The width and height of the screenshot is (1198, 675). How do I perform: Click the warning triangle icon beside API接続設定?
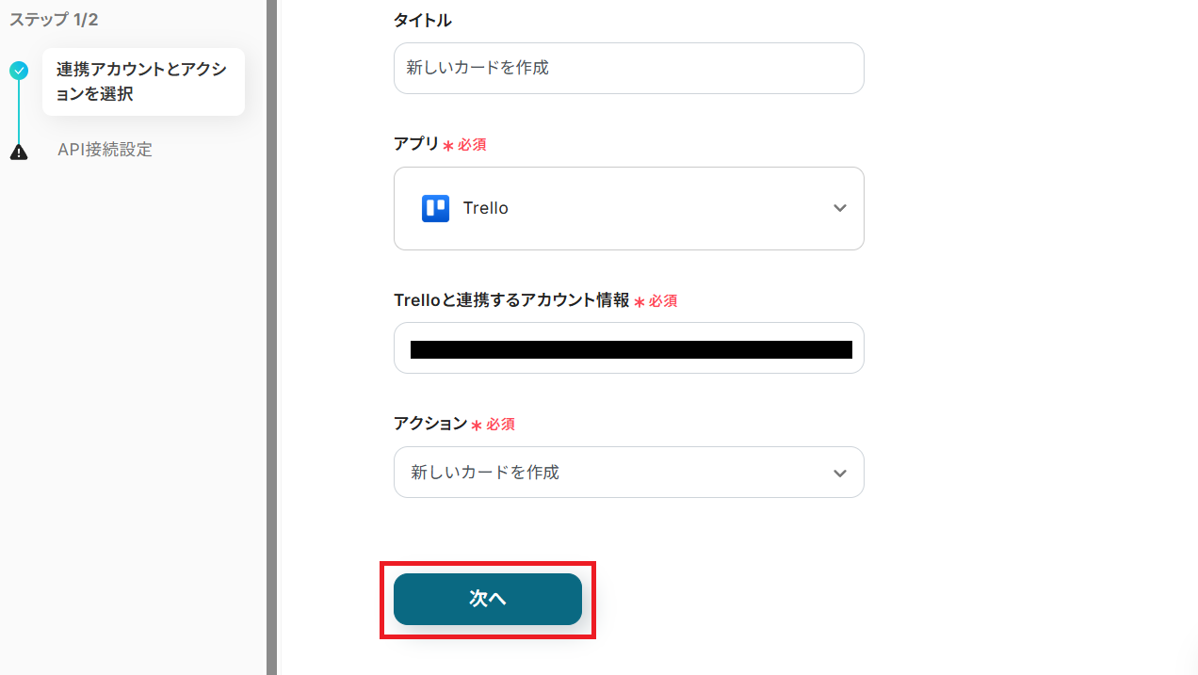(19, 152)
